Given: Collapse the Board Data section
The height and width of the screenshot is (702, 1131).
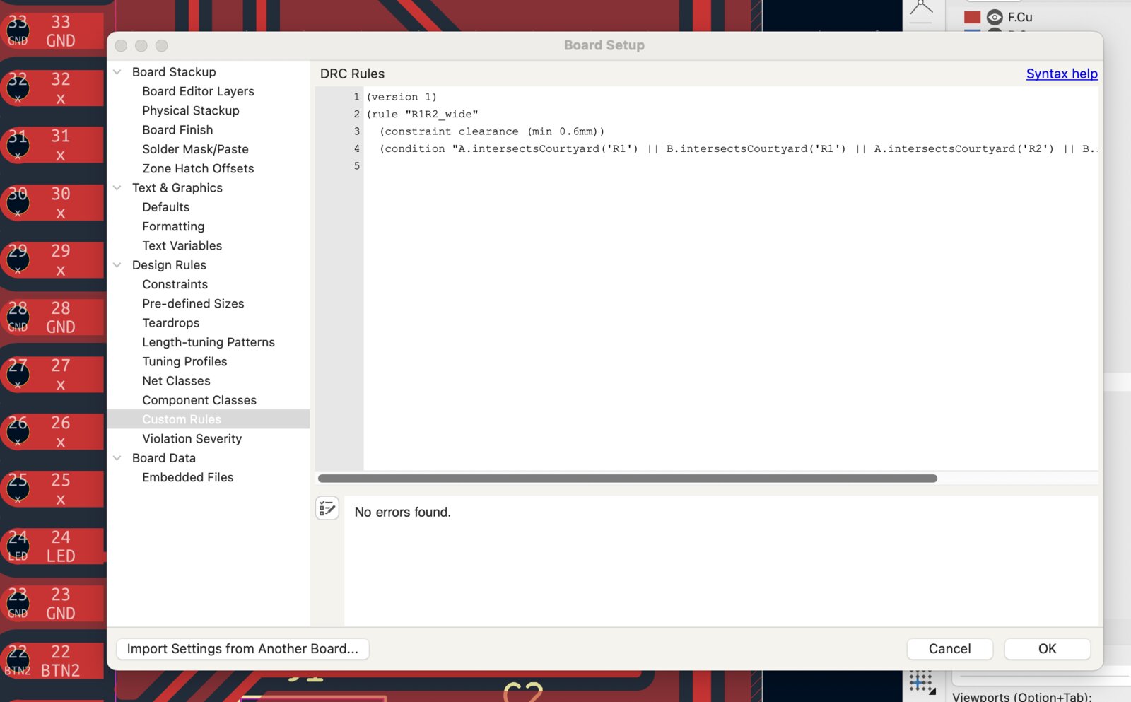Looking at the screenshot, I should (x=117, y=458).
